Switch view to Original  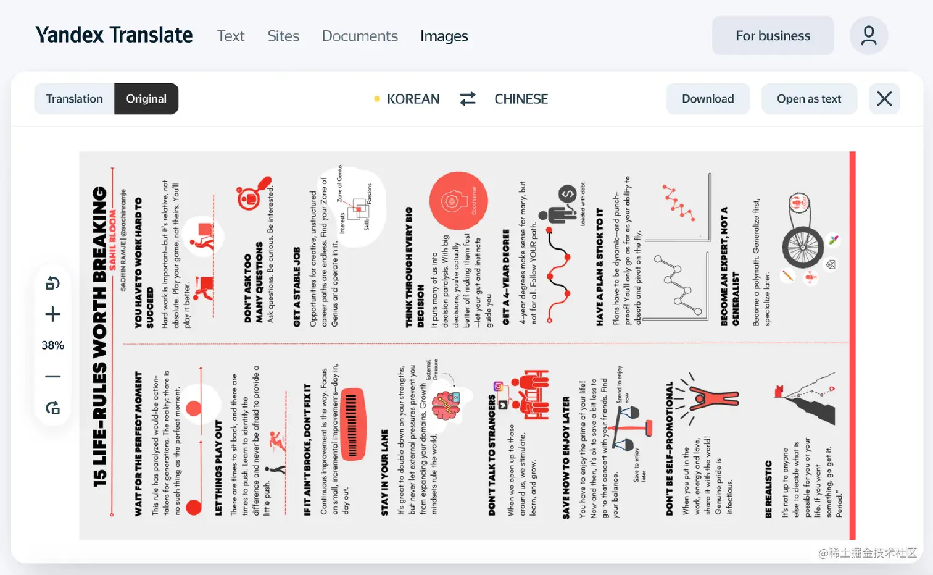[x=146, y=99]
